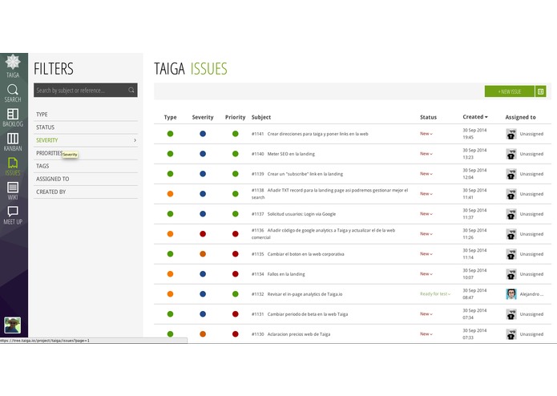Open the New status dropdown for #1136
557x396 pixels.
click(x=426, y=234)
